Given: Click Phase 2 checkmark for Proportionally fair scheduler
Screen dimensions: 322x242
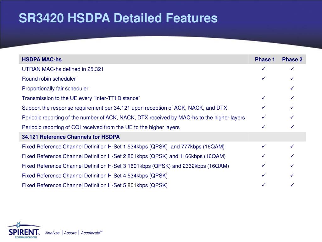Looking at the screenshot, I should (x=292, y=88).
